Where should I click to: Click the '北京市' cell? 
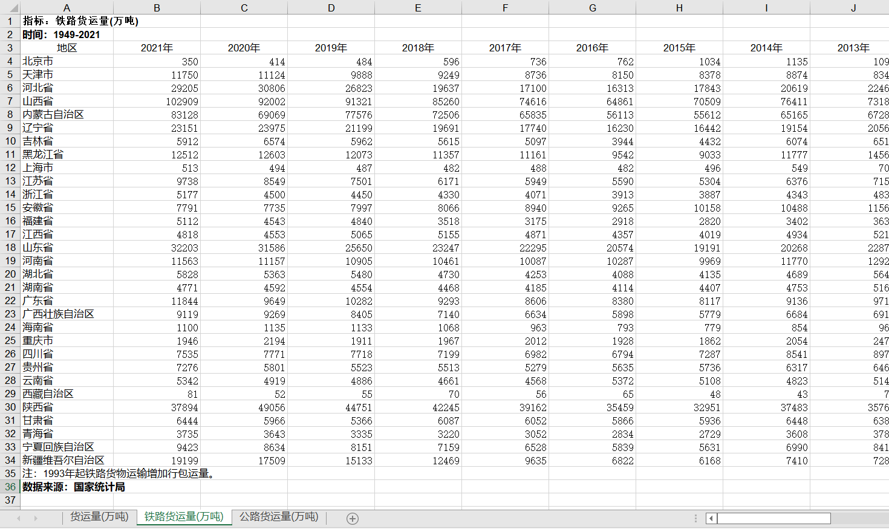tap(67, 61)
